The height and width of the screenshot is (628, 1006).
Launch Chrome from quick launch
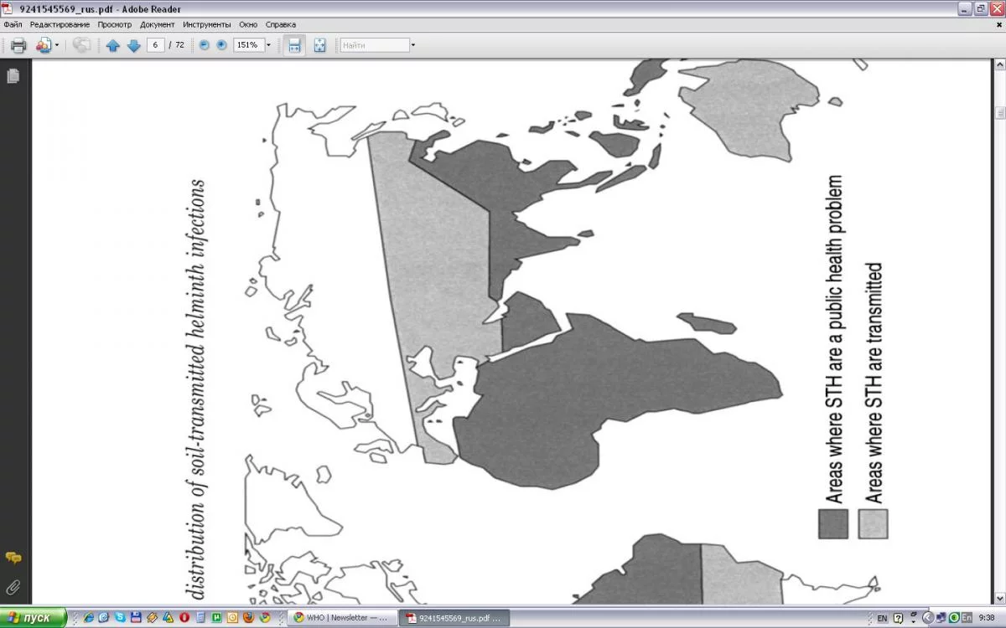(x=264, y=618)
